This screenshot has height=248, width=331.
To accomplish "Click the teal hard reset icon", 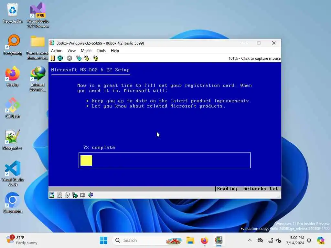I will coord(60,58).
